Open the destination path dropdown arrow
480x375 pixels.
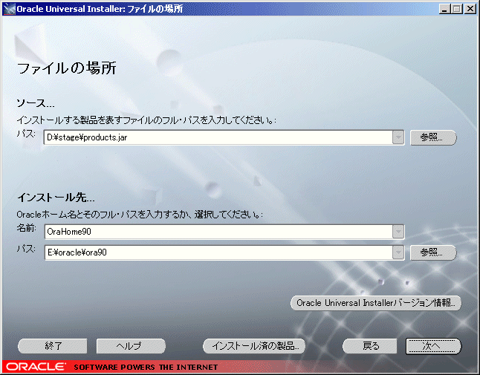(x=398, y=252)
